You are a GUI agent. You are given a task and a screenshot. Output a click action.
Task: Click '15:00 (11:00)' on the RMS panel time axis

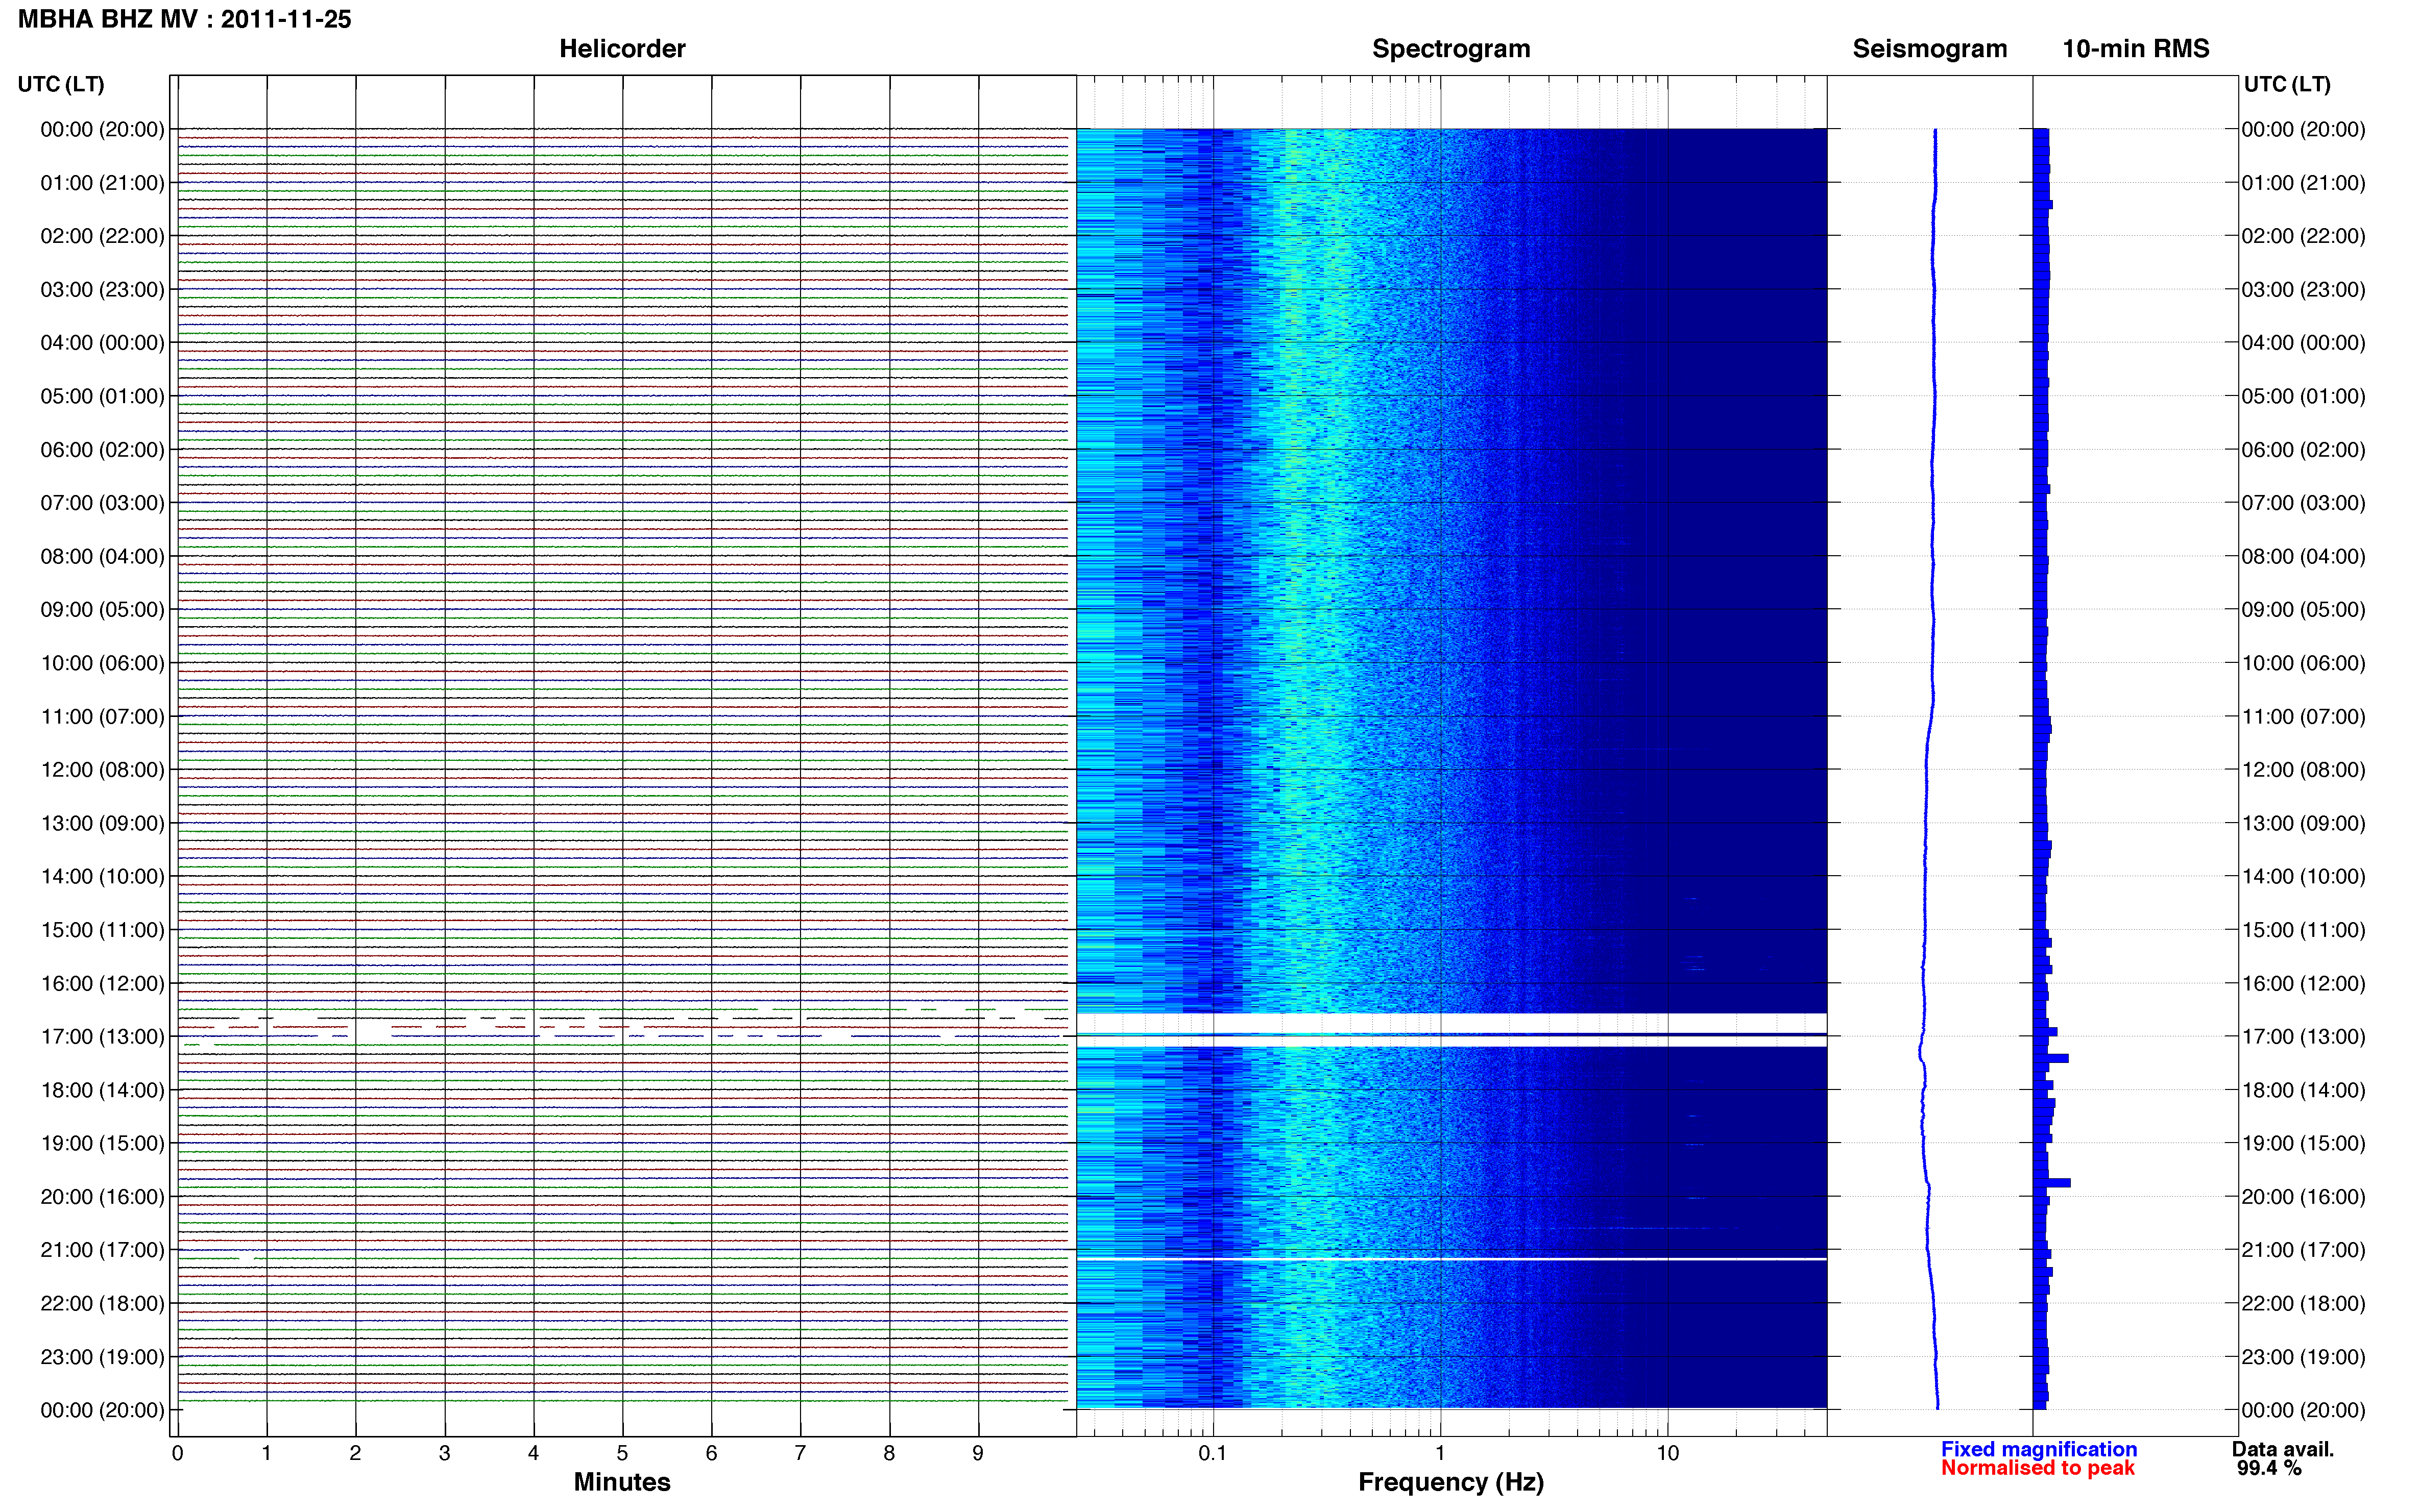(2303, 930)
